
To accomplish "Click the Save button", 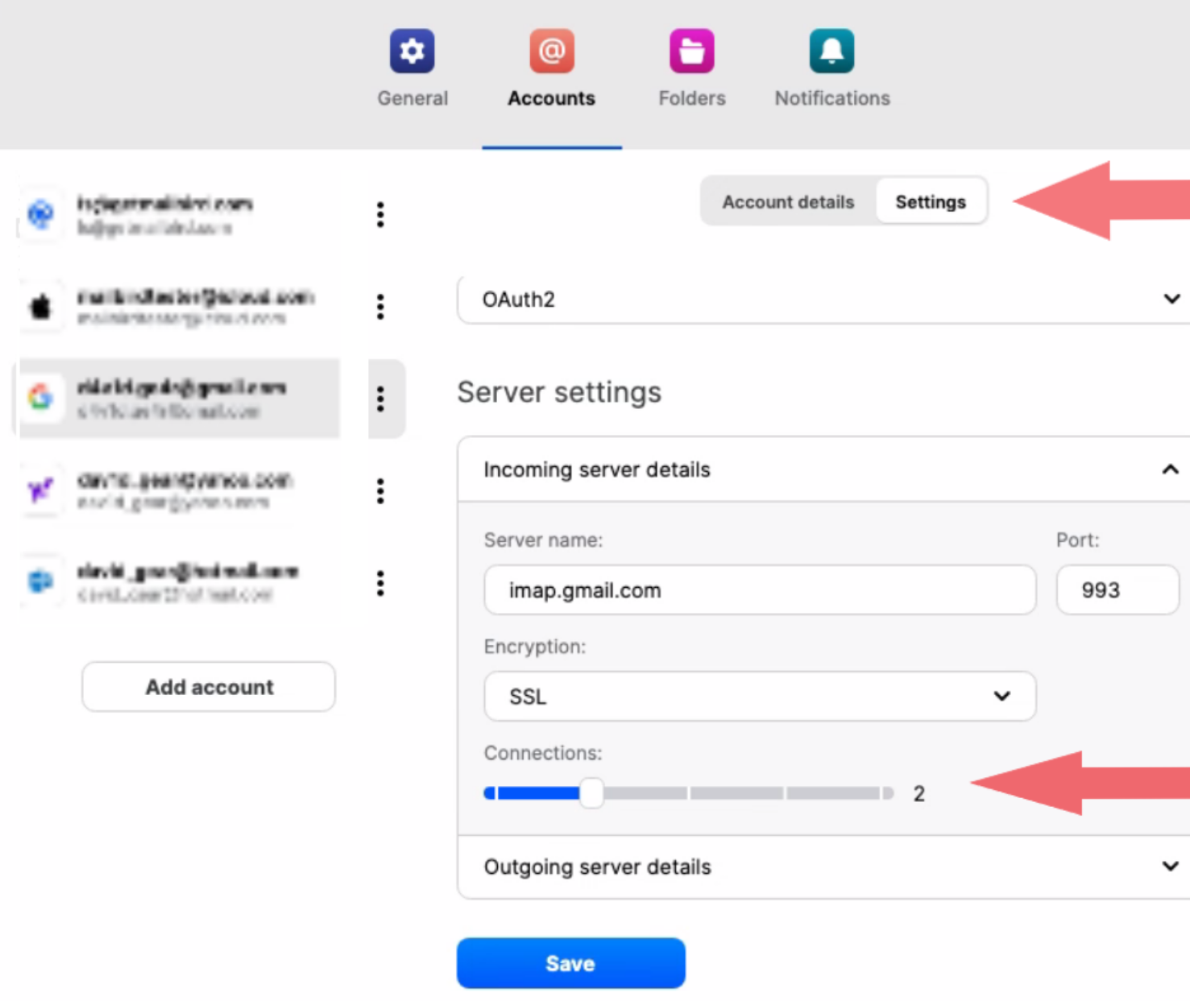I will 570,962.
